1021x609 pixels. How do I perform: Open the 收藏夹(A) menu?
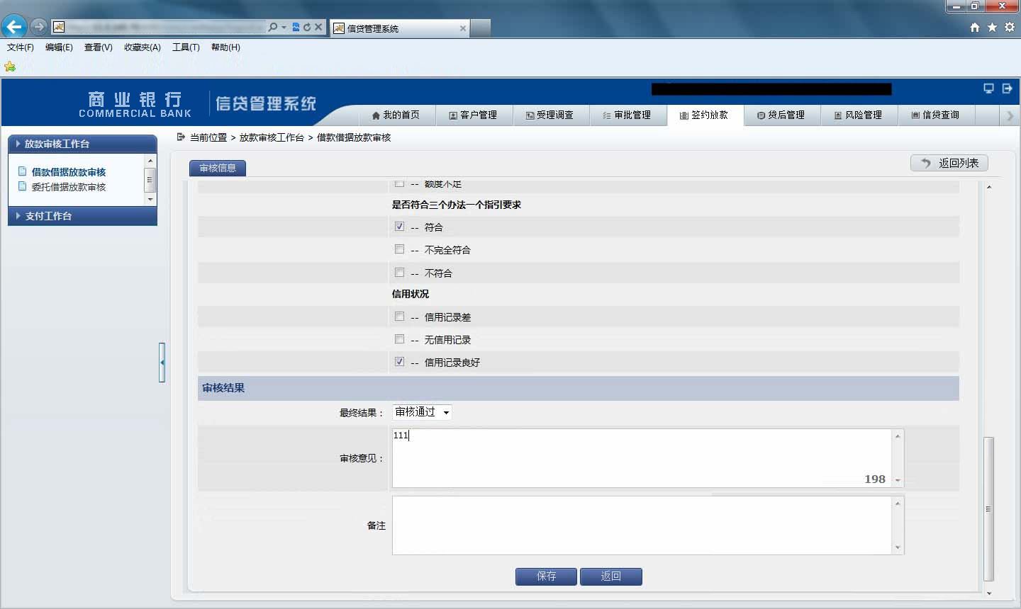point(143,47)
